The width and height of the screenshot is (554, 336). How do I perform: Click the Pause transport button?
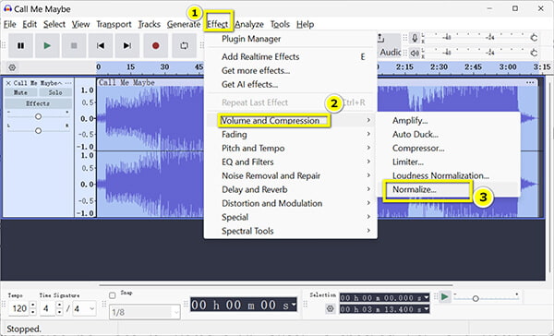[21, 45]
